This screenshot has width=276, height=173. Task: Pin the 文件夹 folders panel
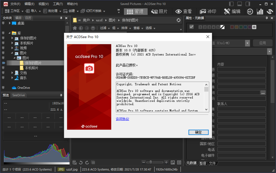point(61,18)
